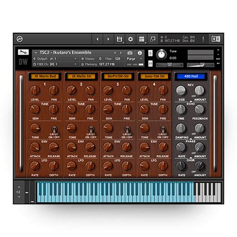
Task: Toggle the minimized view icon
Action: pyautogui.click(x=153, y=39)
